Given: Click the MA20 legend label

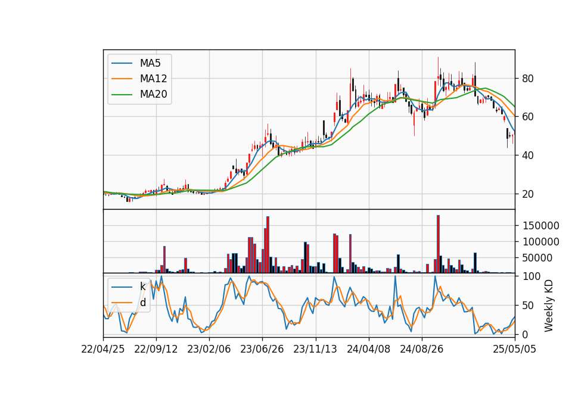Looking at the screenshot, I should [154, 94].
